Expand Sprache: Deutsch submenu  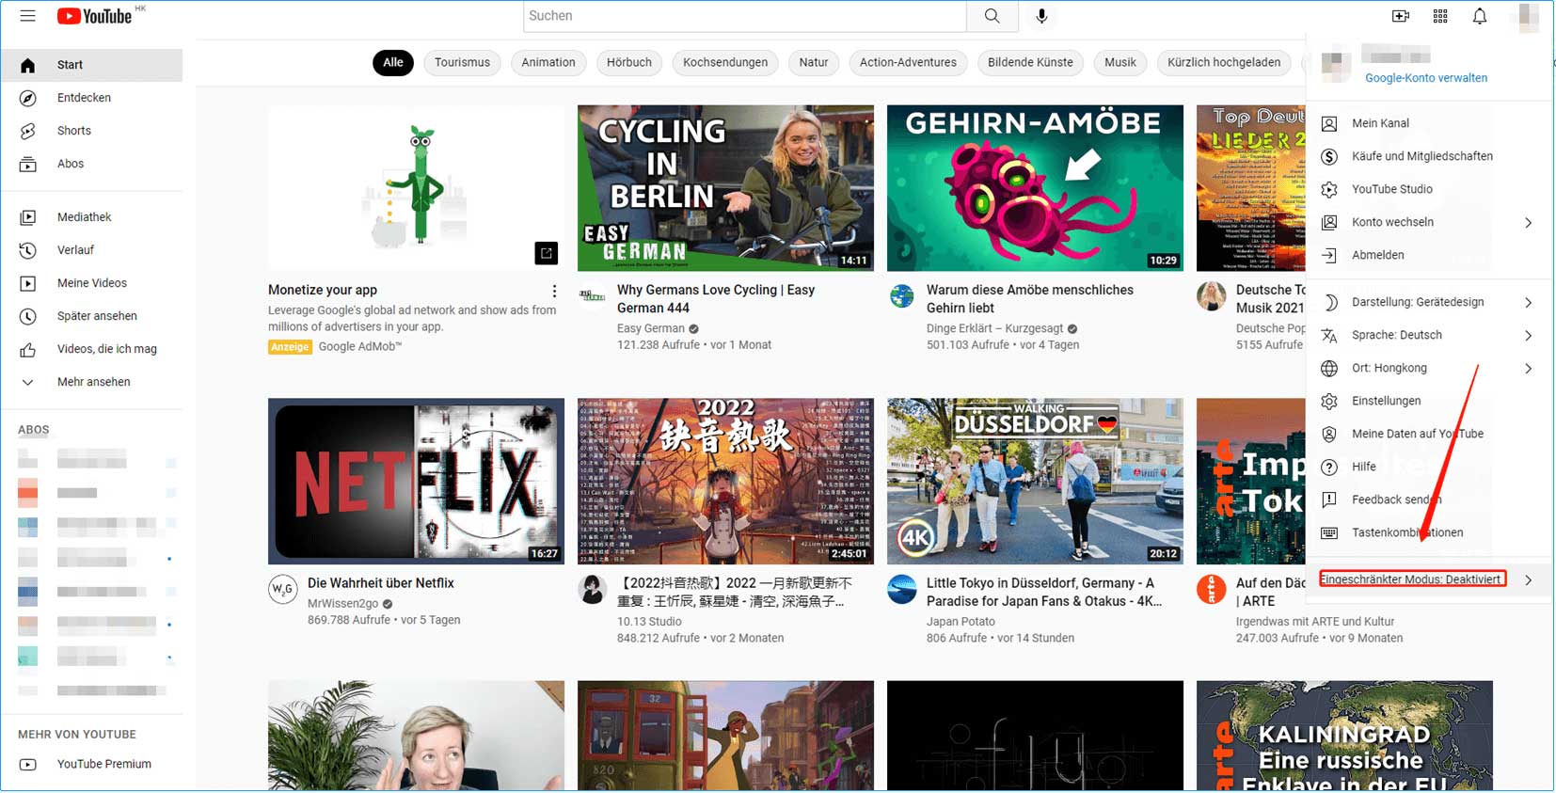point(1528,336)
